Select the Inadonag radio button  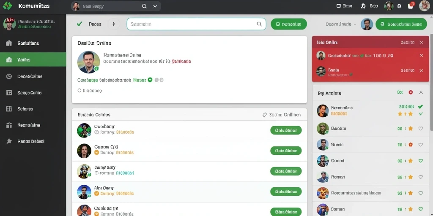[x=79, y=90]
